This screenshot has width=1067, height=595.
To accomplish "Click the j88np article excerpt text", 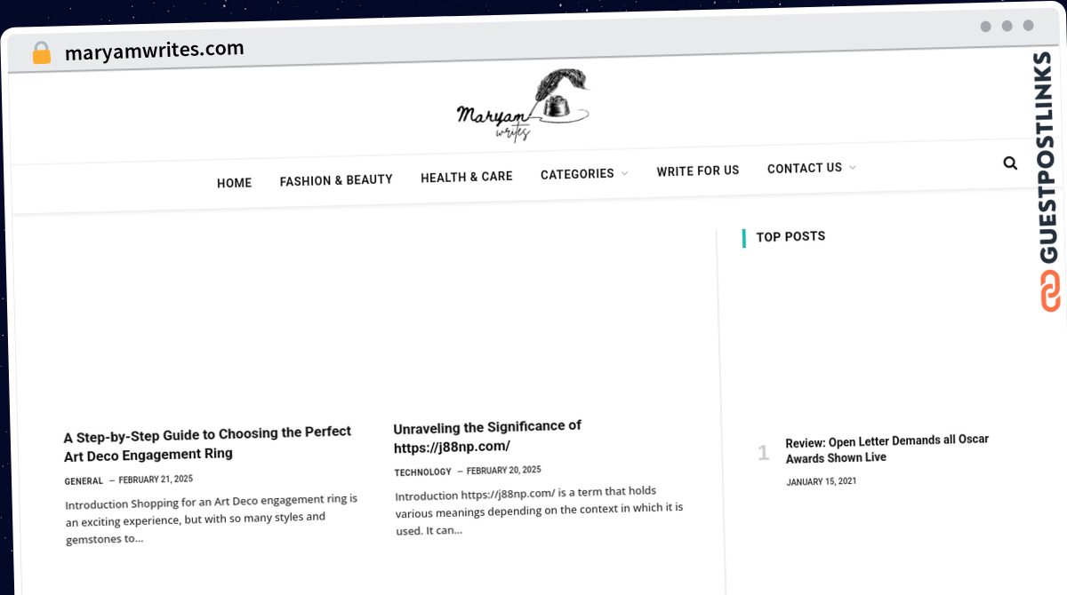I will (x=540, y=511).
